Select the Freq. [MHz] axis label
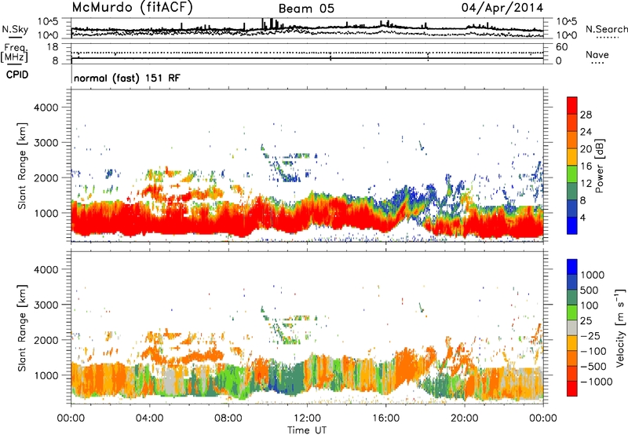Image resolution: width=628 pixels, height=435 pixels. (x=14, y=53)
